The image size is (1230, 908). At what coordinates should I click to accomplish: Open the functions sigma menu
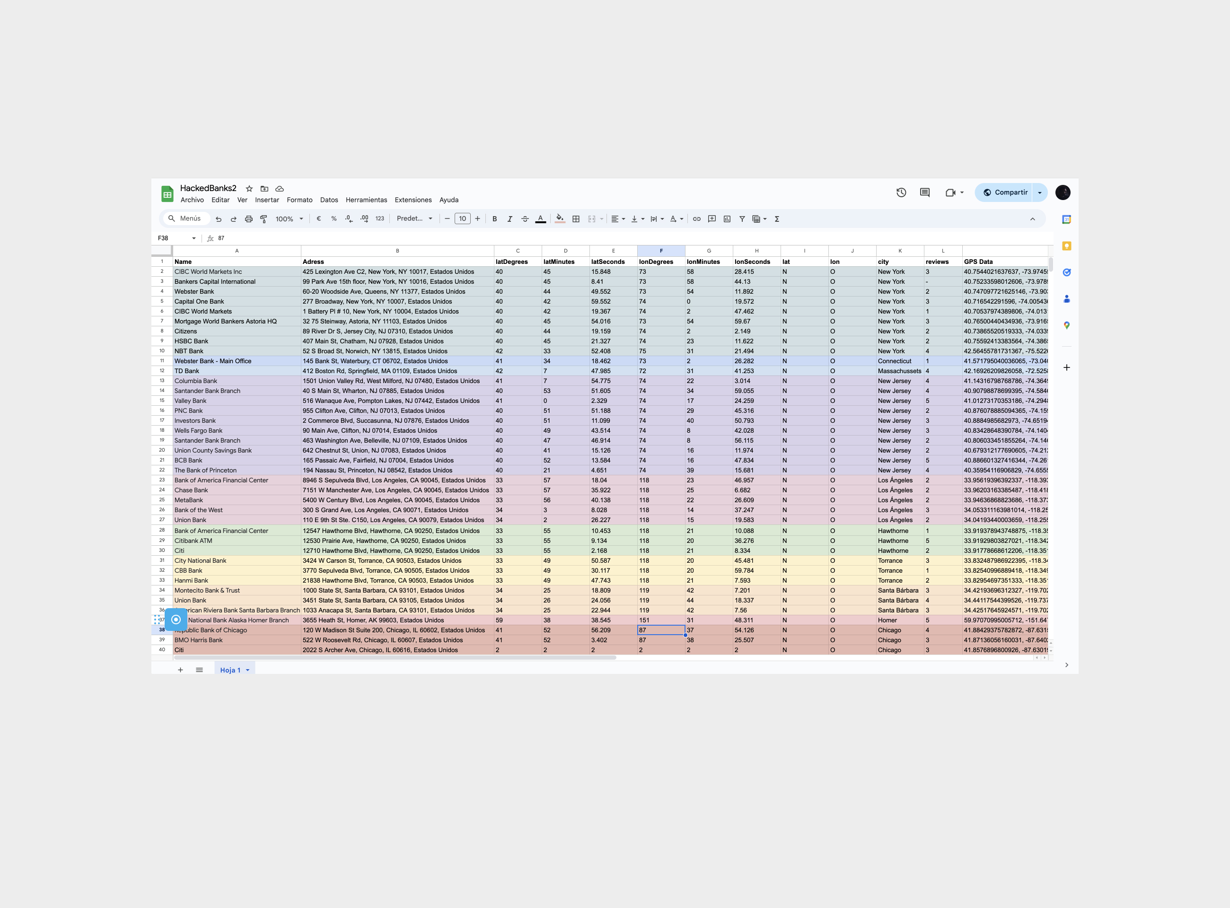pyautogui.click(x=777, y=219)
